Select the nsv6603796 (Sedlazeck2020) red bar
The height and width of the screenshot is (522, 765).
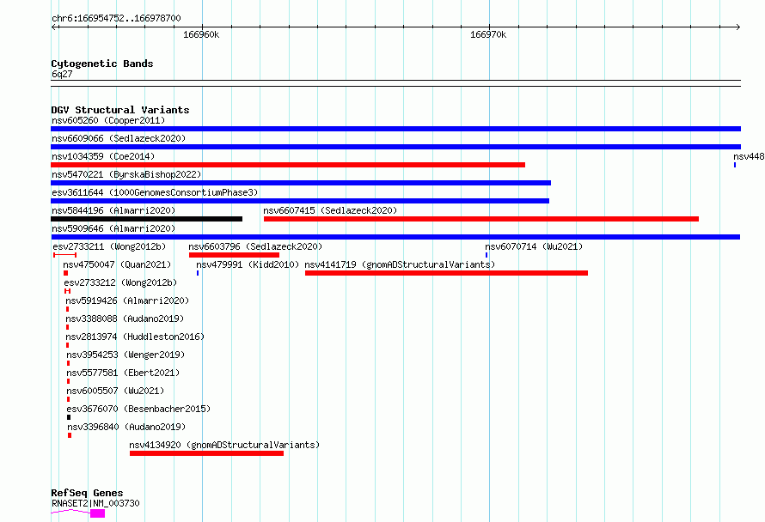click(x=234, y=255)
